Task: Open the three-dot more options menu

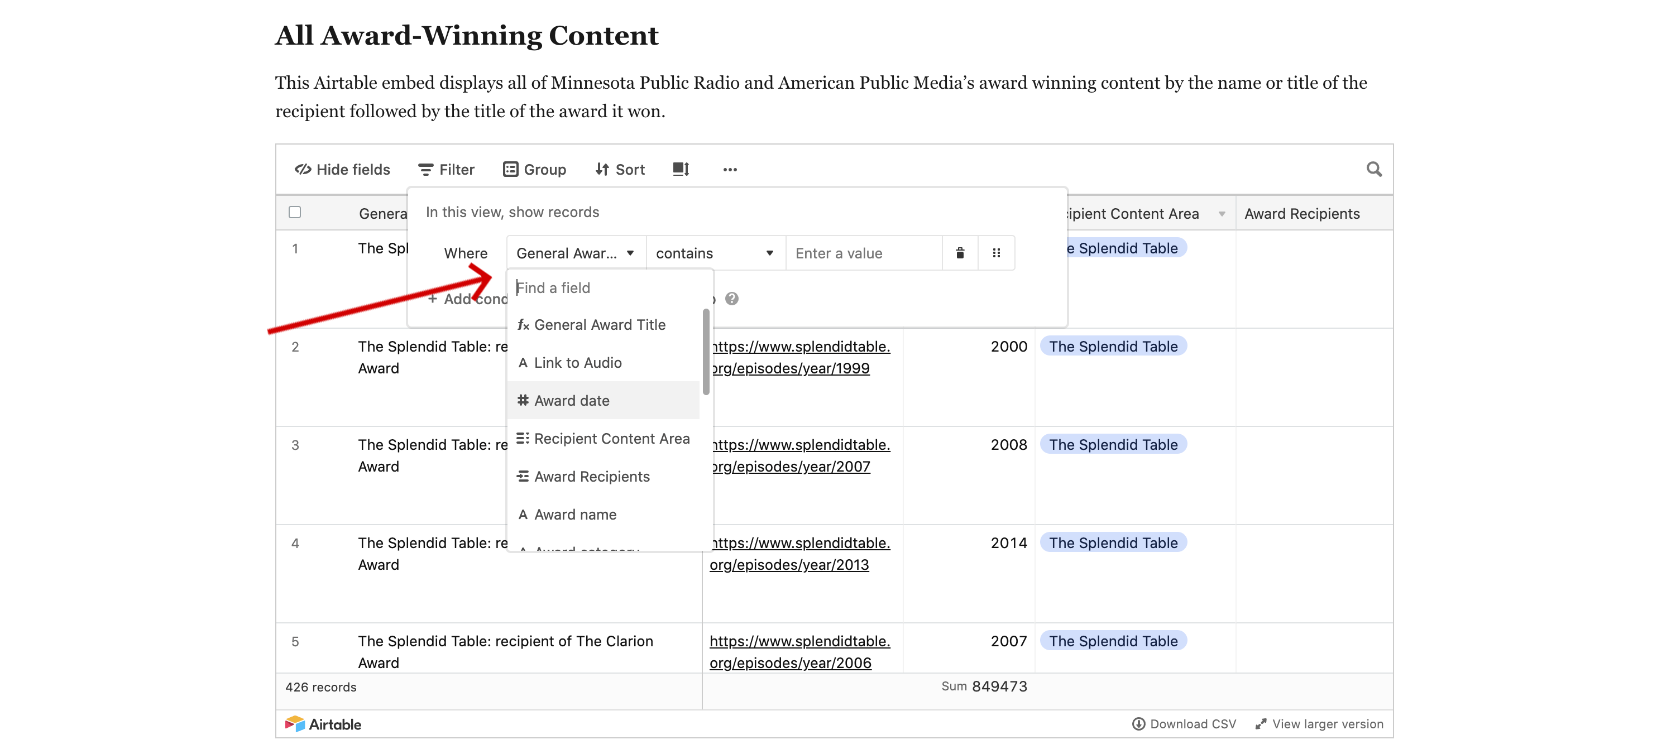Action: click(730, 170)
